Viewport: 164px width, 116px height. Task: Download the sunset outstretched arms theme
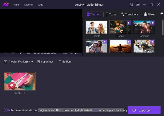click(128, 42)
